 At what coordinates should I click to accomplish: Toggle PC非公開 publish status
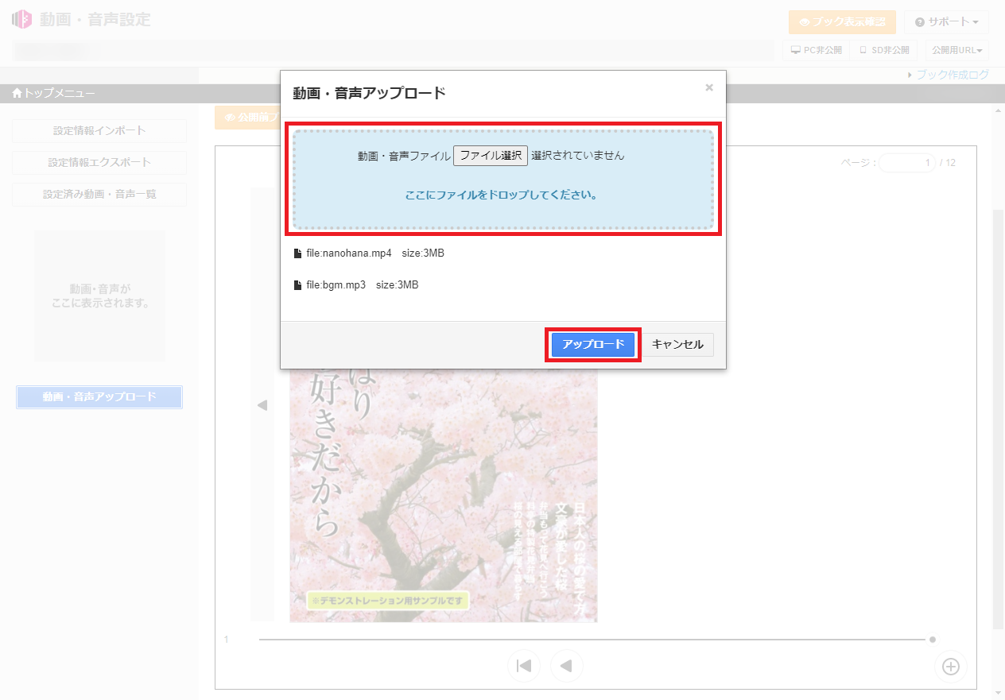point(816,50)
